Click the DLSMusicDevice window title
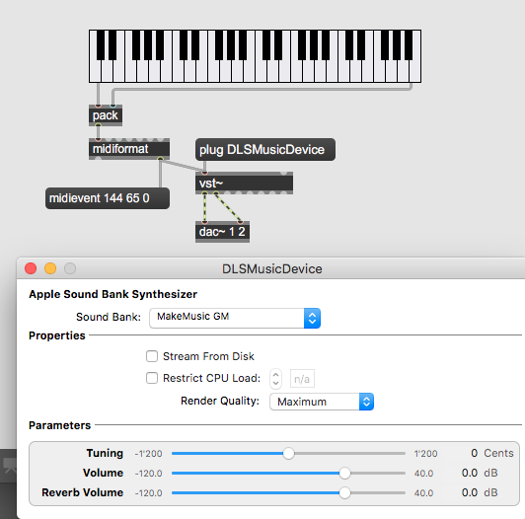The width and height of the screenshot is (525, 519). [272, 269]
